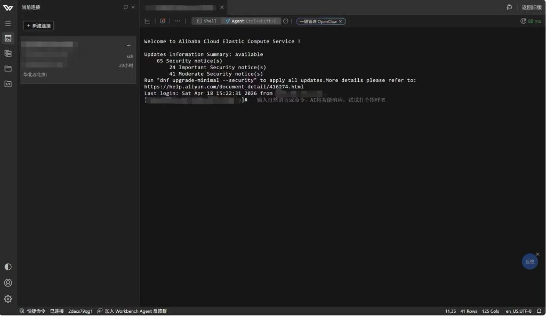Viewport: 546px width, 316px height.
Task: Refresh the current connections list
Action: [x=126, y=7]
